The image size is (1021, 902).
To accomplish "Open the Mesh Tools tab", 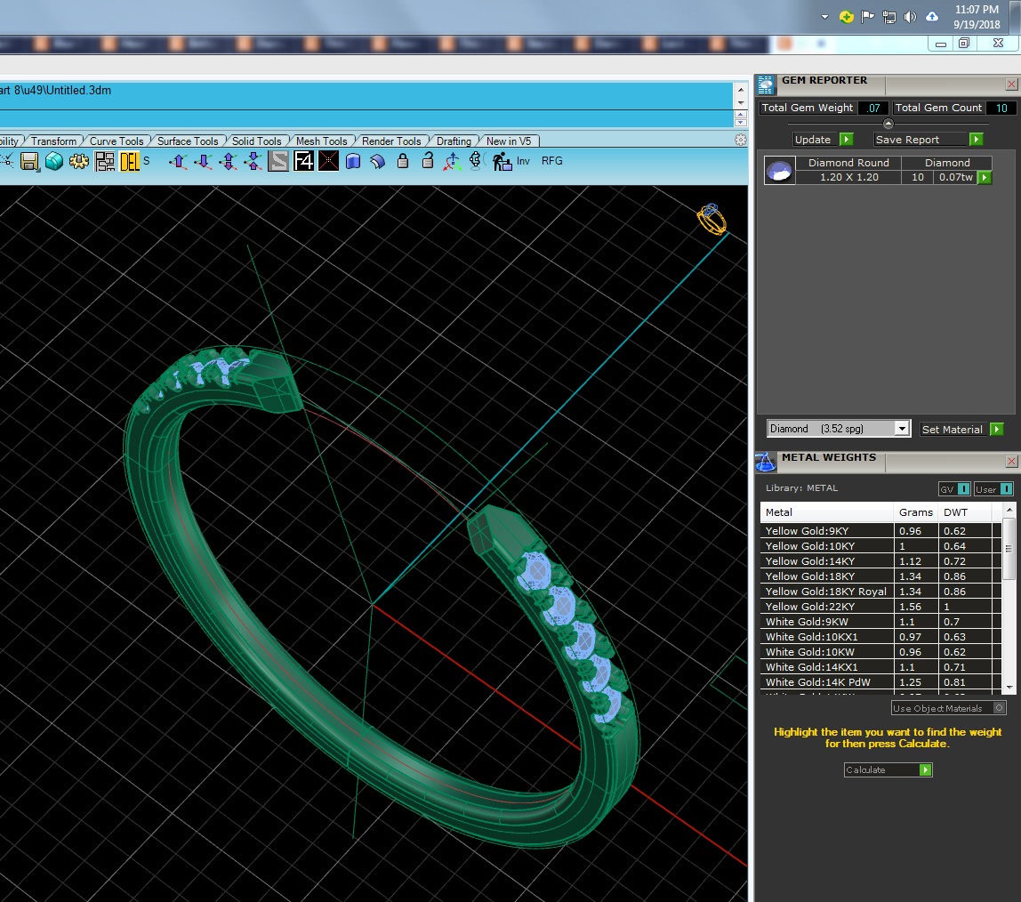I will point(321,141).
